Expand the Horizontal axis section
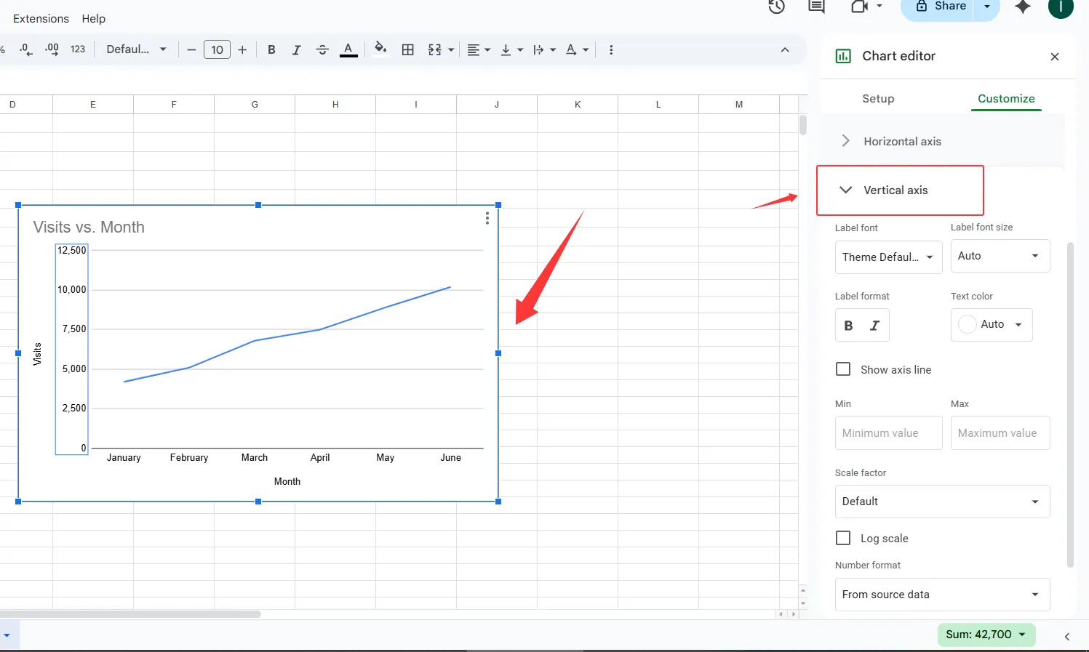Screen dimensions: 1089x652 coord(902,142)
